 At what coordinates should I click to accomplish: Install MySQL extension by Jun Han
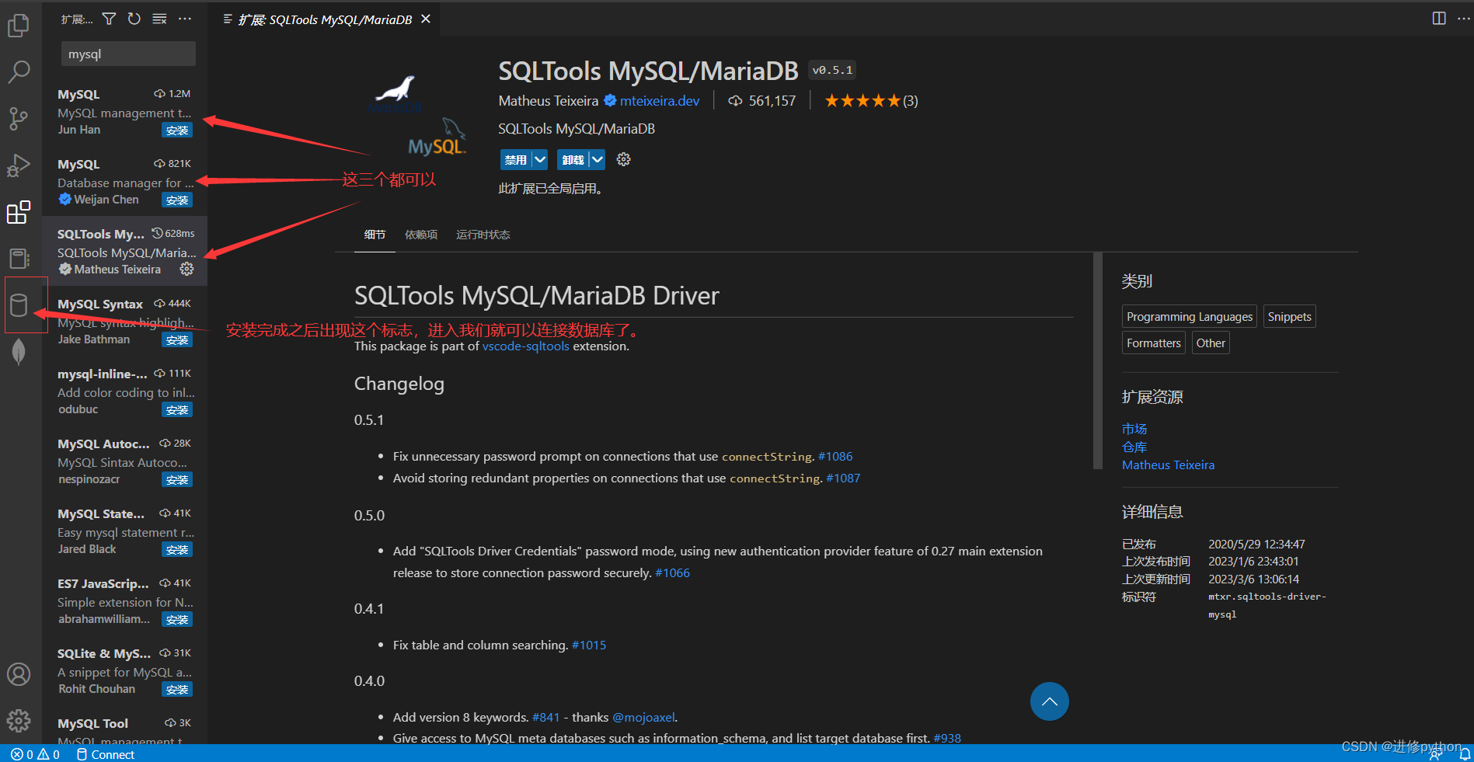(177, 130)
